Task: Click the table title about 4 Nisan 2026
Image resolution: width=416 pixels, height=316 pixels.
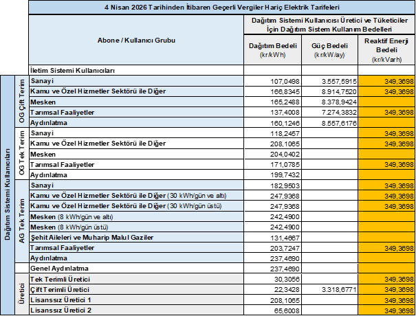Action: point(222,7)
